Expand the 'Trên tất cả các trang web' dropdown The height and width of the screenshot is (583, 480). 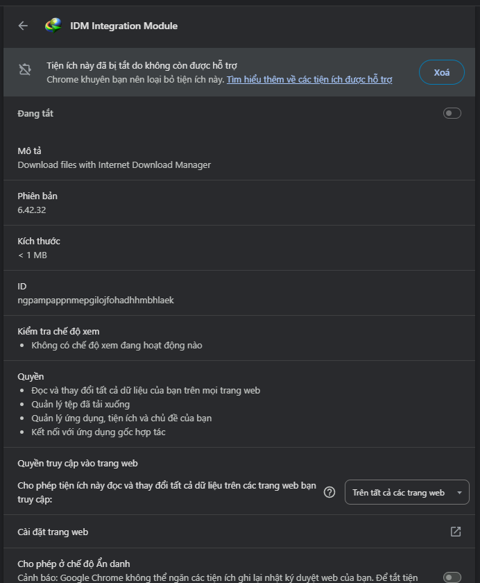tap(406, 492)
